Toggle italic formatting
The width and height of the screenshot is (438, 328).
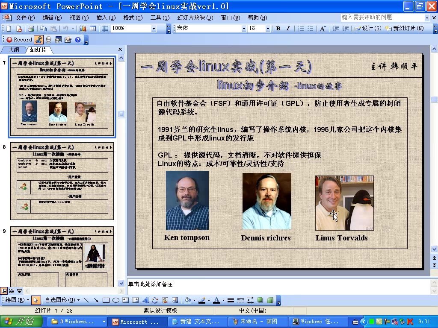tap(288, 29)
